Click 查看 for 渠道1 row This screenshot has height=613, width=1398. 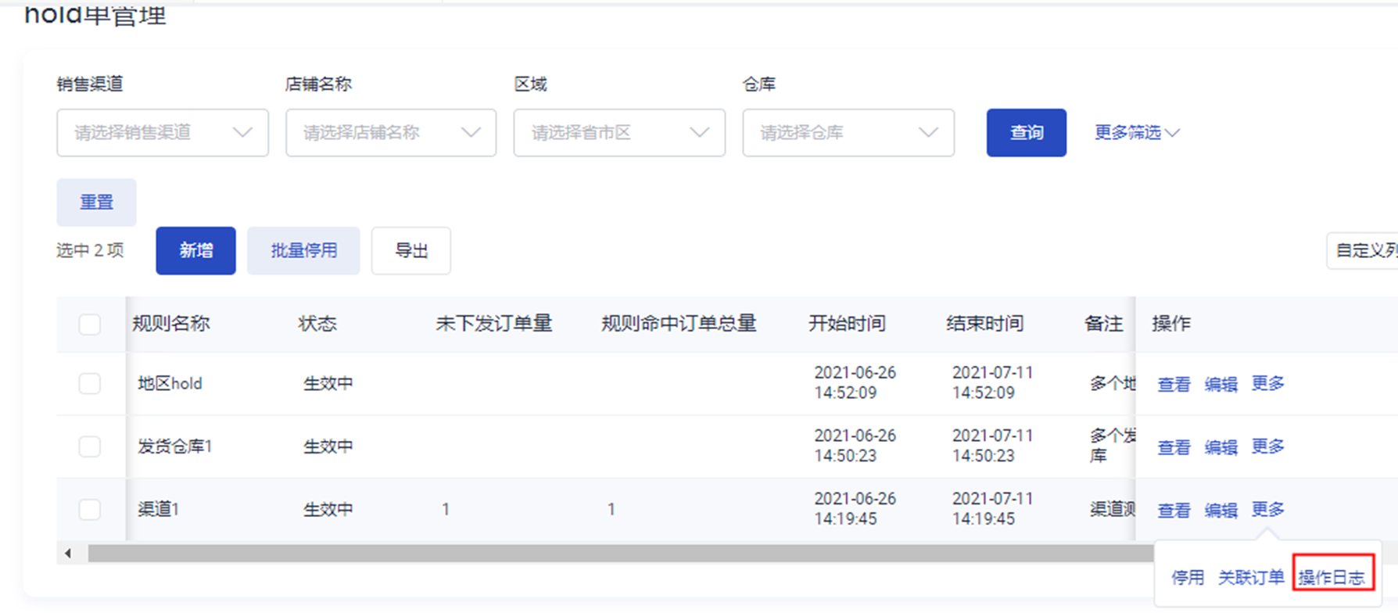click(1174, 511)
